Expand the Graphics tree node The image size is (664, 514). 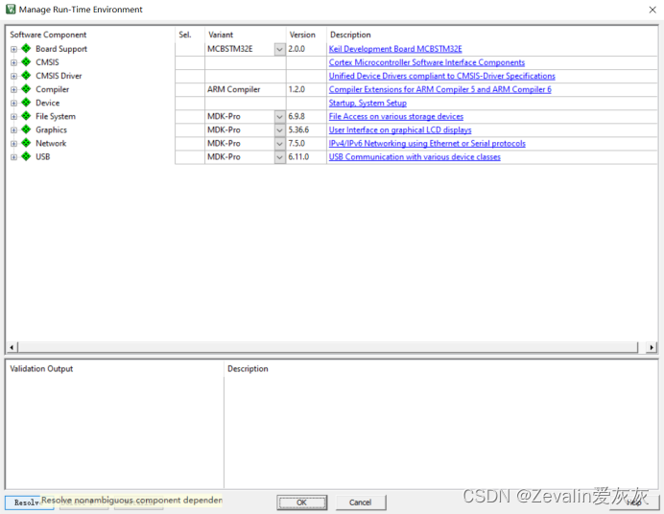13,129
